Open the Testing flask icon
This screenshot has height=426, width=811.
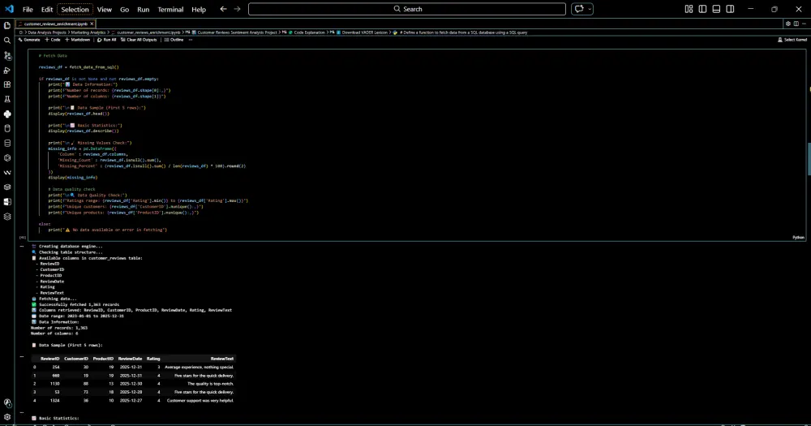(7, 99)
